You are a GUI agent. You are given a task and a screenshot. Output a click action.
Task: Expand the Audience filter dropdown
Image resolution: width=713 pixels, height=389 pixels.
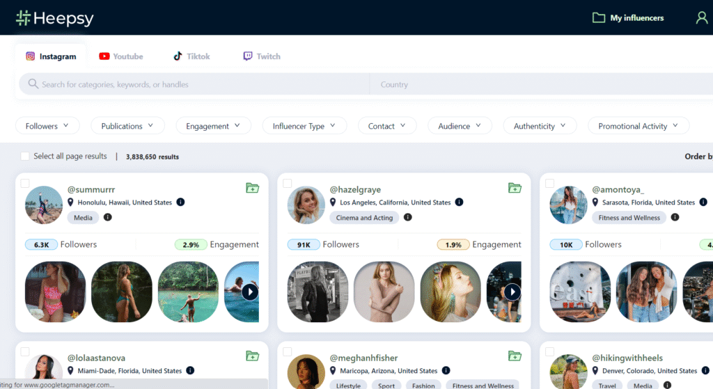pos(460,126)
